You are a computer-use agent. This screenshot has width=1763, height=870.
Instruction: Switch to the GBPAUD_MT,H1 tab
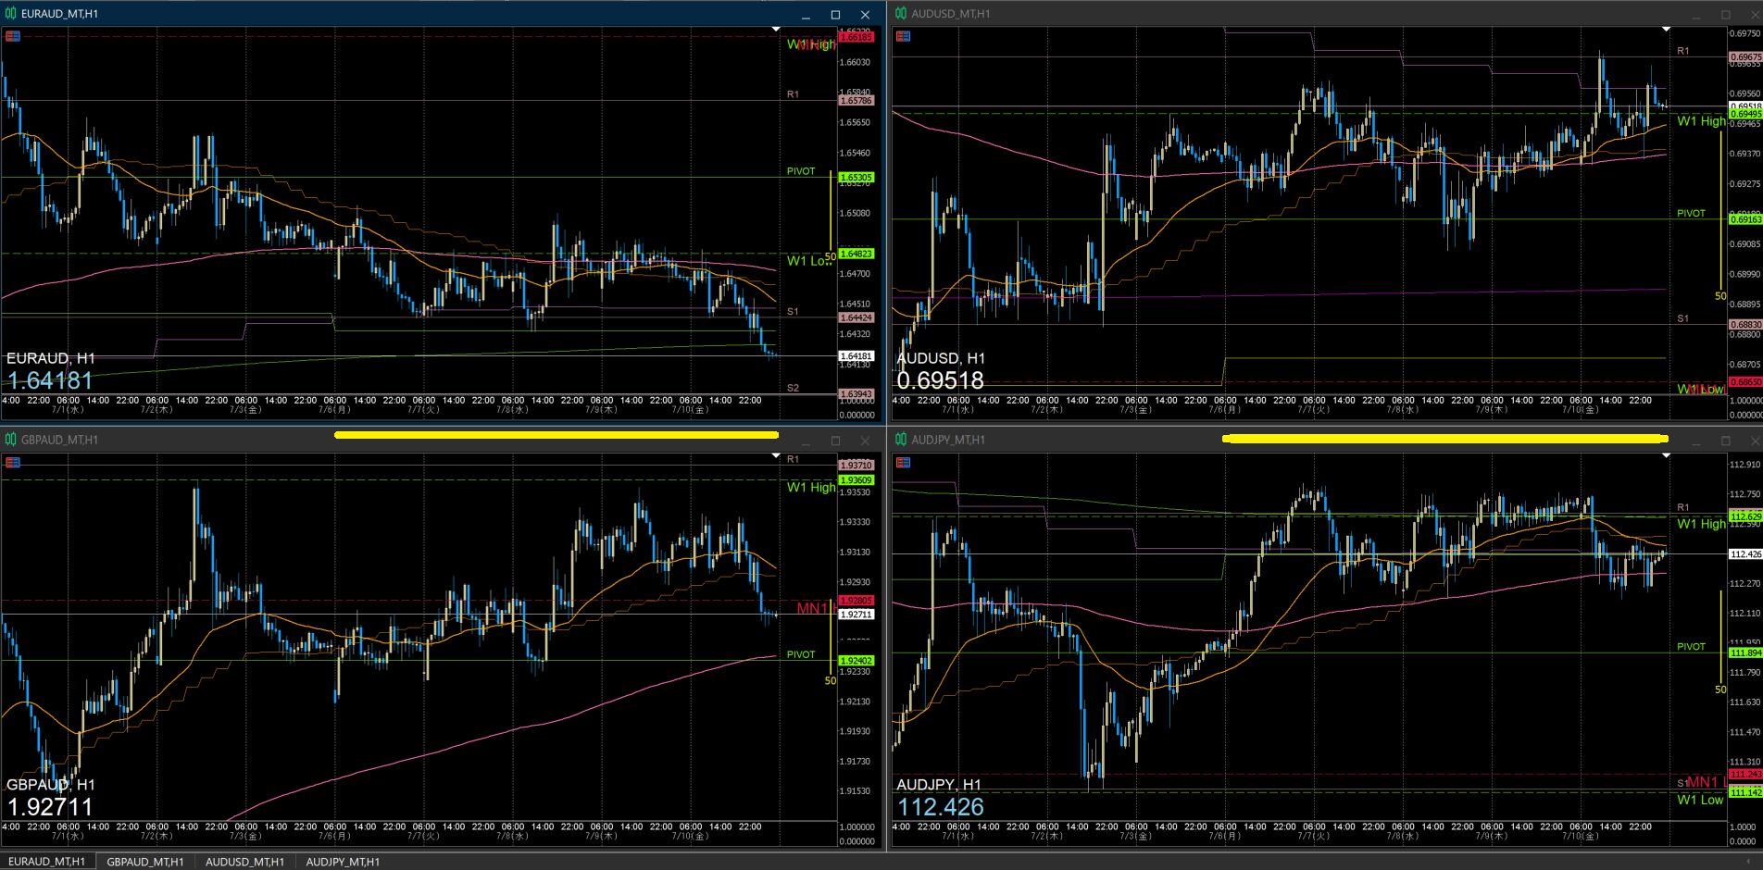[145, 862]
